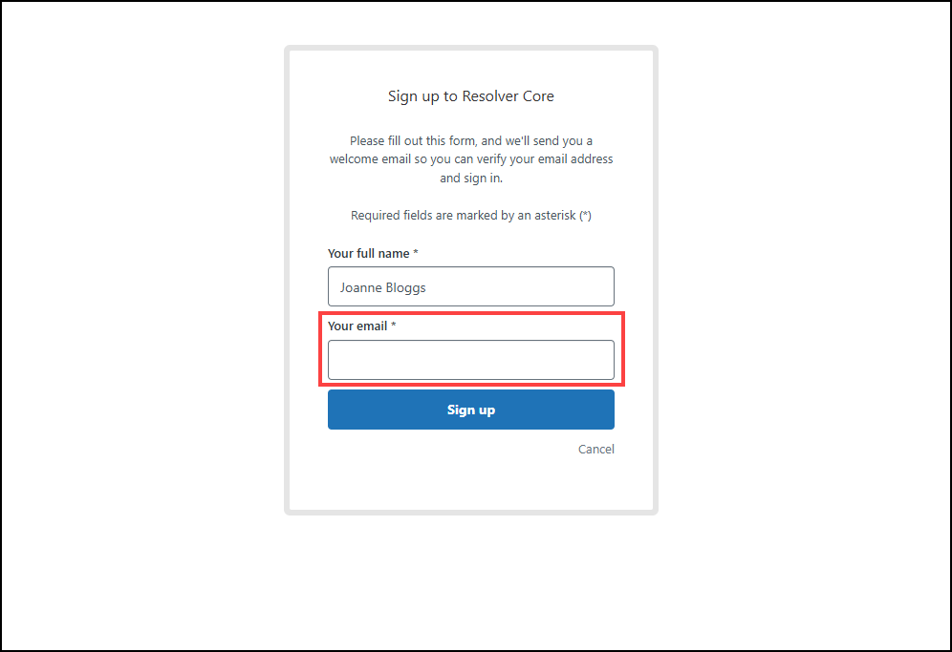Select the Cancel link below Sign up

(595, 449)
